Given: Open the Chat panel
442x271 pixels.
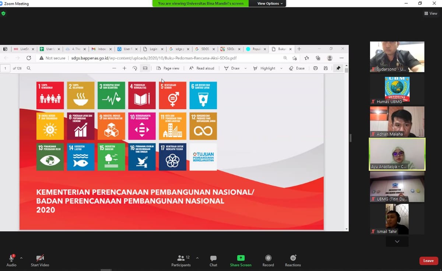Looking at the screenshot, I should [x=213, y=258].
